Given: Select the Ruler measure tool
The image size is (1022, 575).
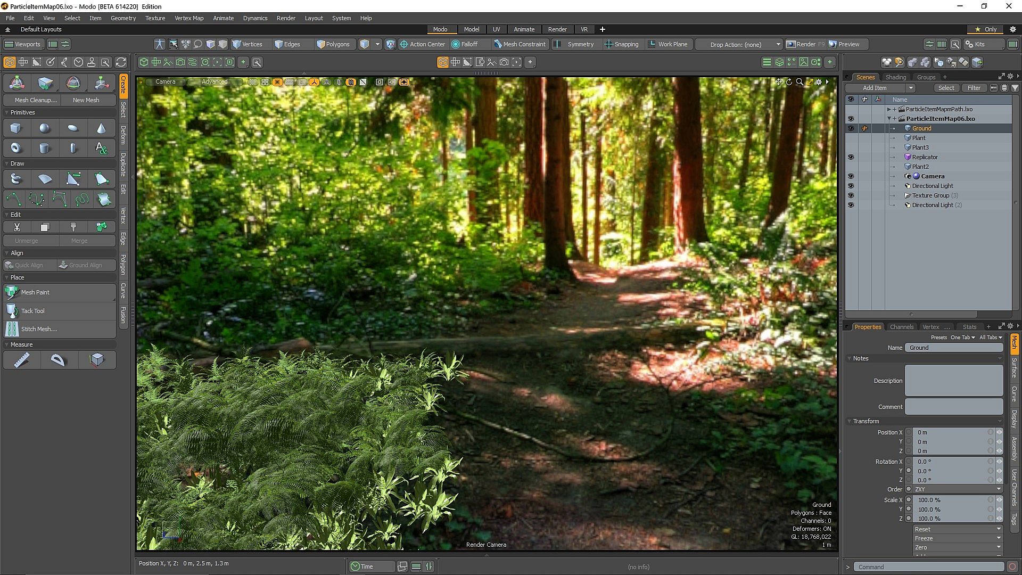Looking at the screenshot, I should coord(21,360).
